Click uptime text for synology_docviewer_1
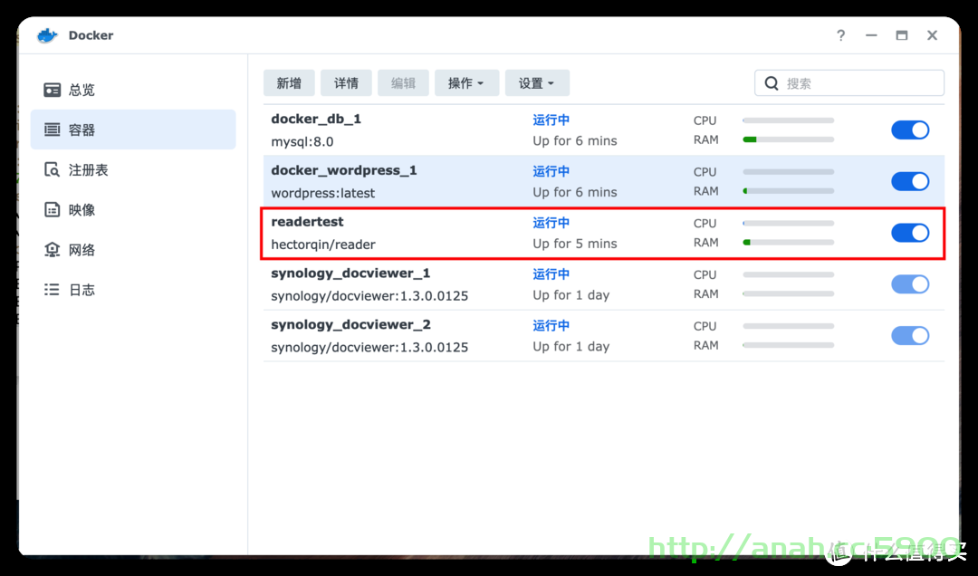978x576 pixels. [x=570, y=295]
